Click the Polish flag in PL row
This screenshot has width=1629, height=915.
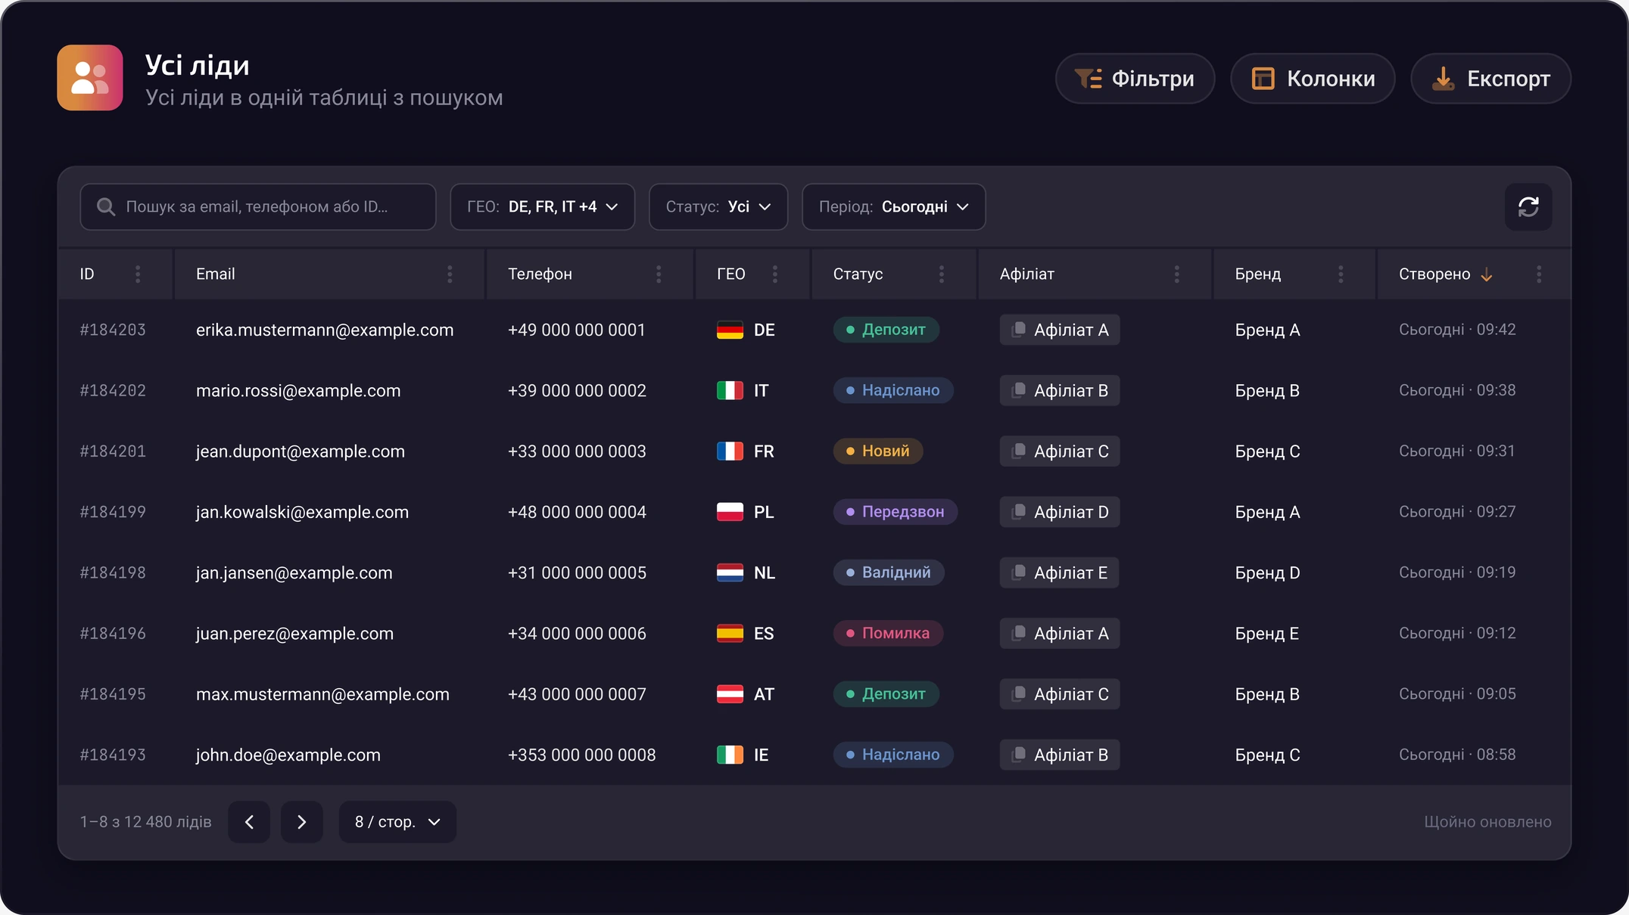pos(730,512)
